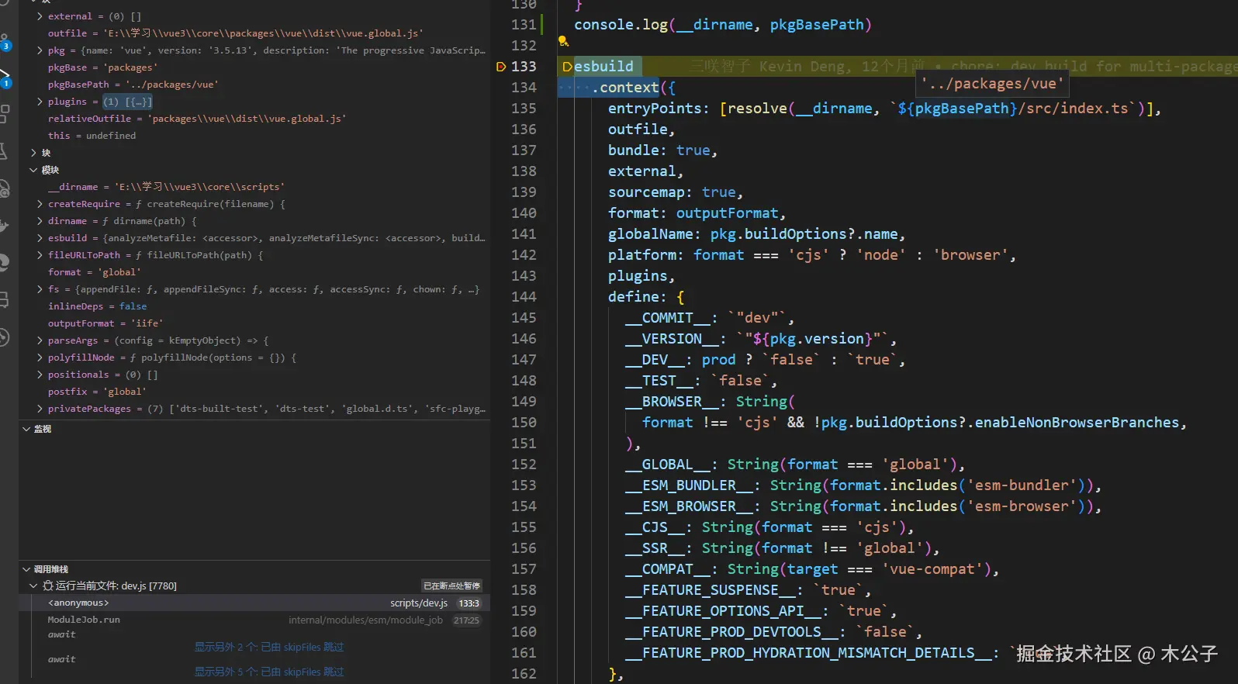The image size is (1238, 684).
Task: Click the 已在断点处暂停 status label
Action: click(451, 586)
